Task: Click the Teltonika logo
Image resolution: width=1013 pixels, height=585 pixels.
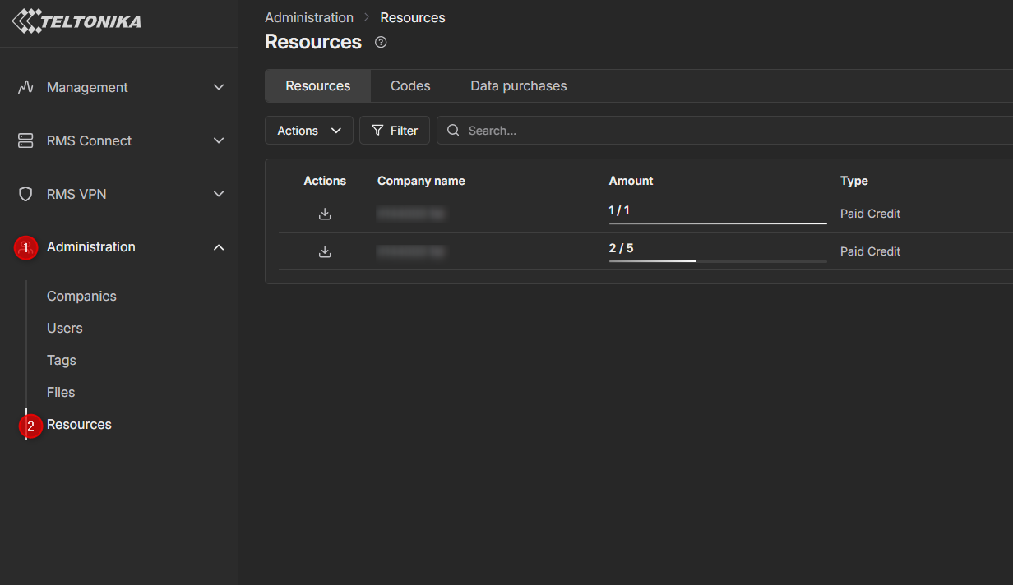Action: [x=76, y=21]
